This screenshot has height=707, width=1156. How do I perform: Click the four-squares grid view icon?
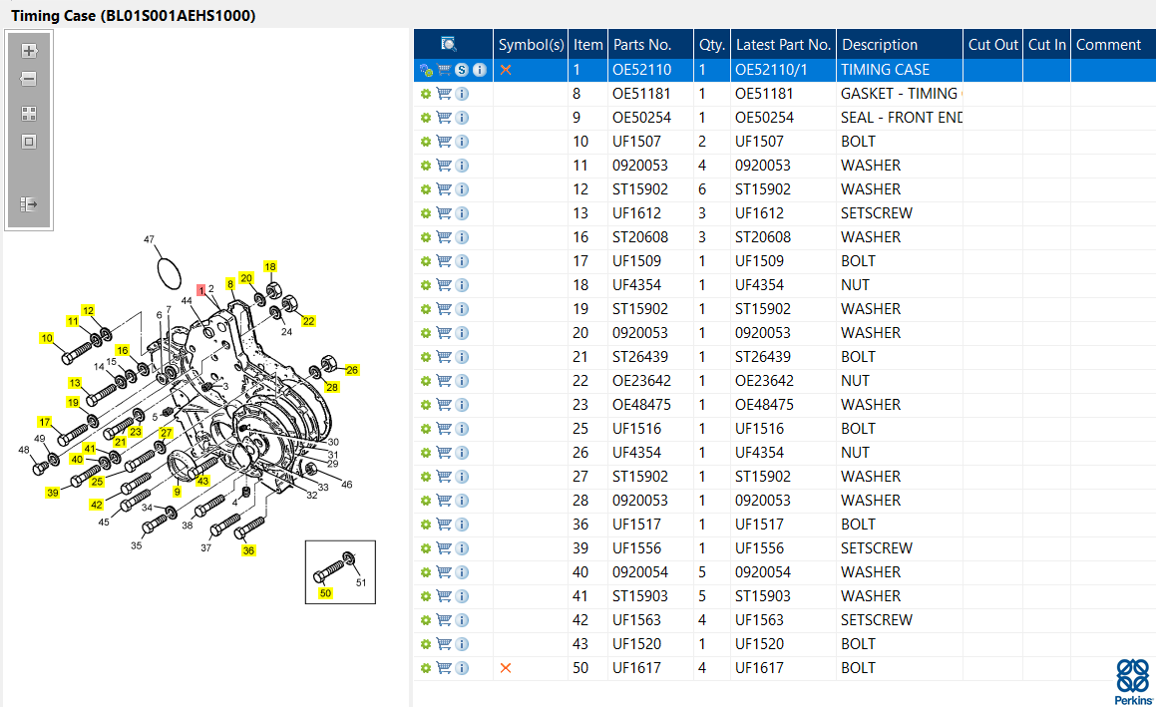[29, 114]
